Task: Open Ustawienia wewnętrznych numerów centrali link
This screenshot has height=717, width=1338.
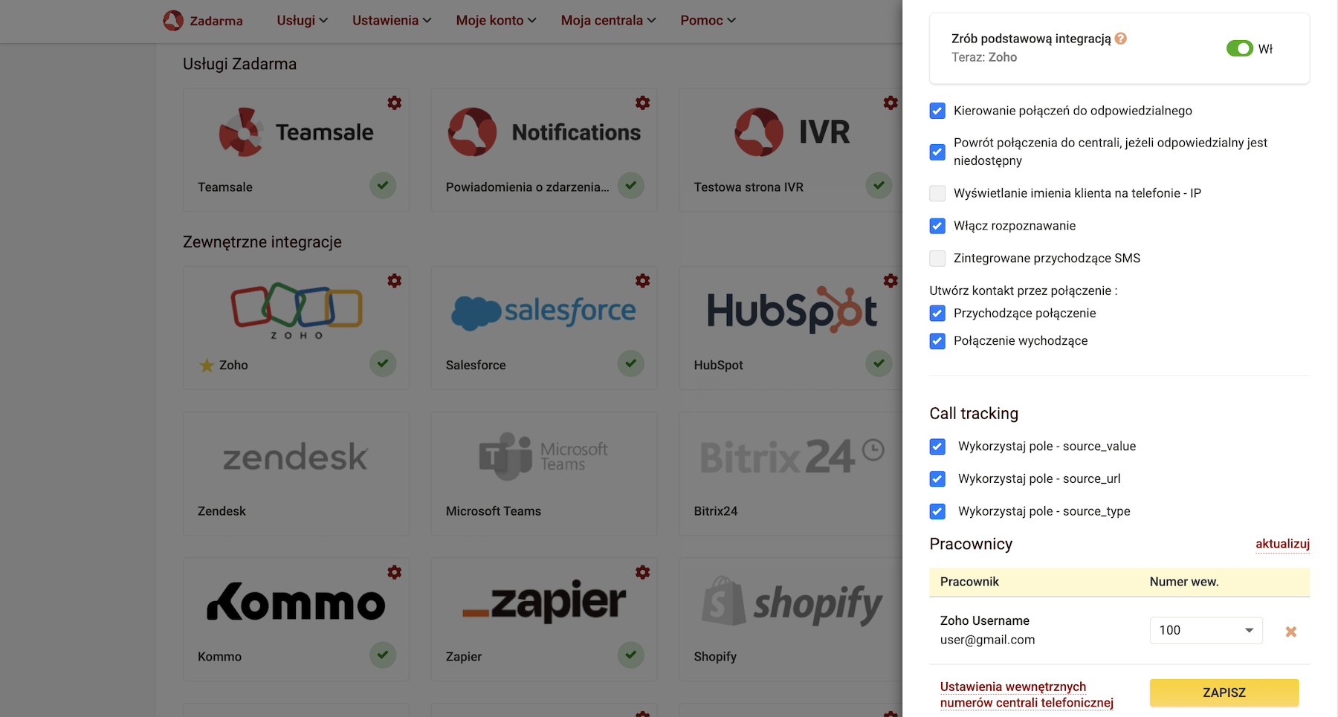Action: [x=1027, y=695]
